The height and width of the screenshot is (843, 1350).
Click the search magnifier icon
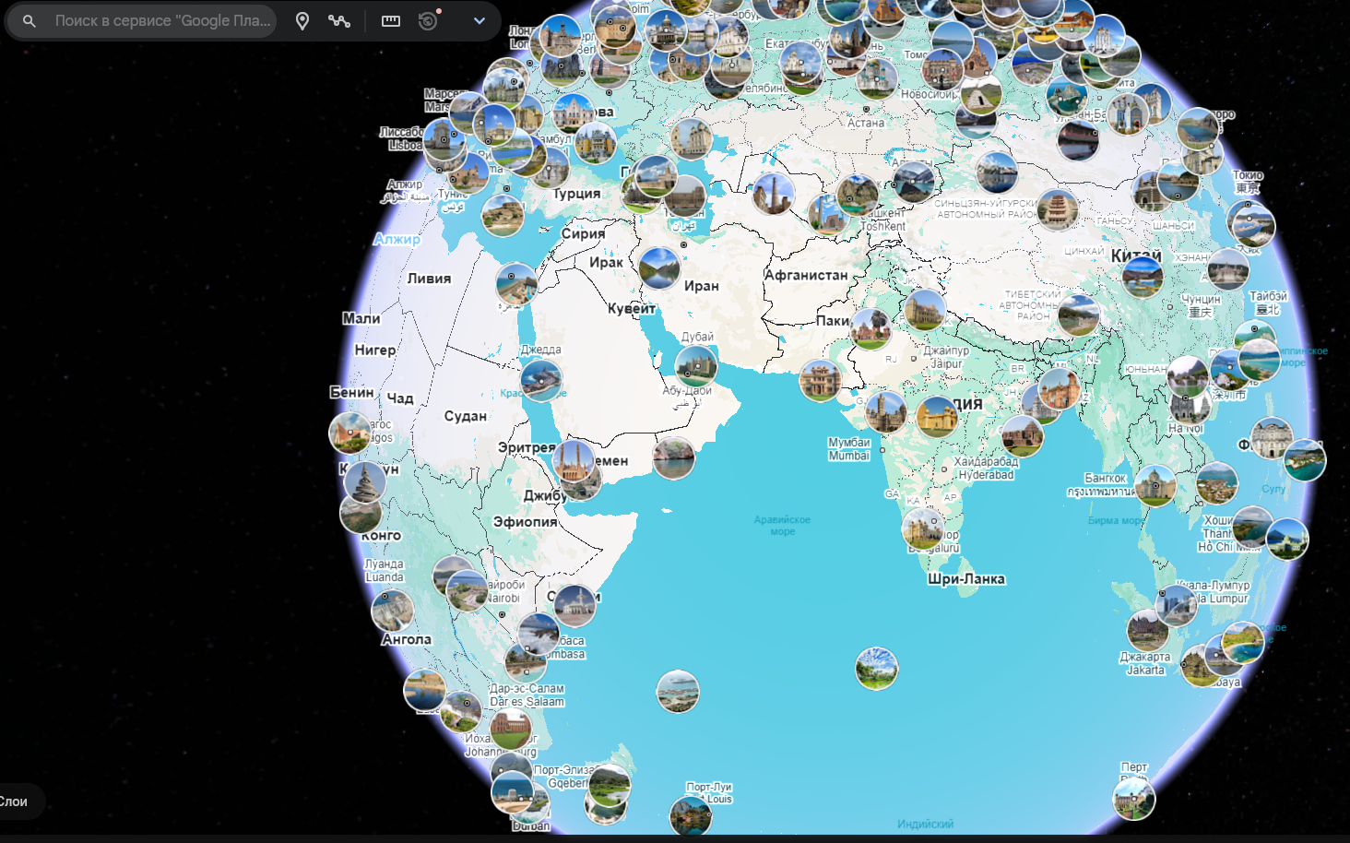pos(30,20)
